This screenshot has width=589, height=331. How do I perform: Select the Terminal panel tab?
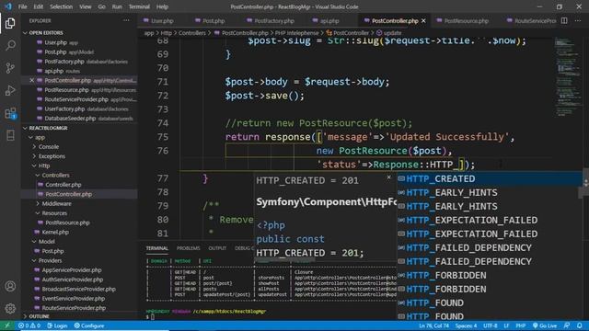click(x=157, y=248)
